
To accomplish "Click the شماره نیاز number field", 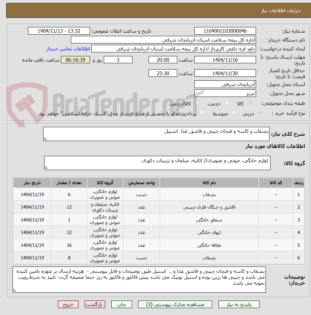I will [225, 31].
